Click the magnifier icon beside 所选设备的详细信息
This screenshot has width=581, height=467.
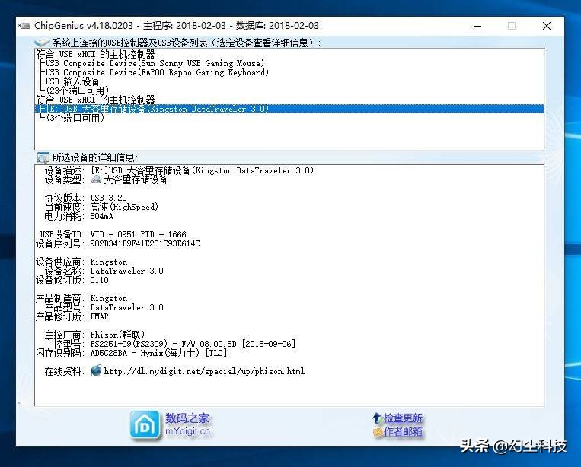tap(43, 157)
